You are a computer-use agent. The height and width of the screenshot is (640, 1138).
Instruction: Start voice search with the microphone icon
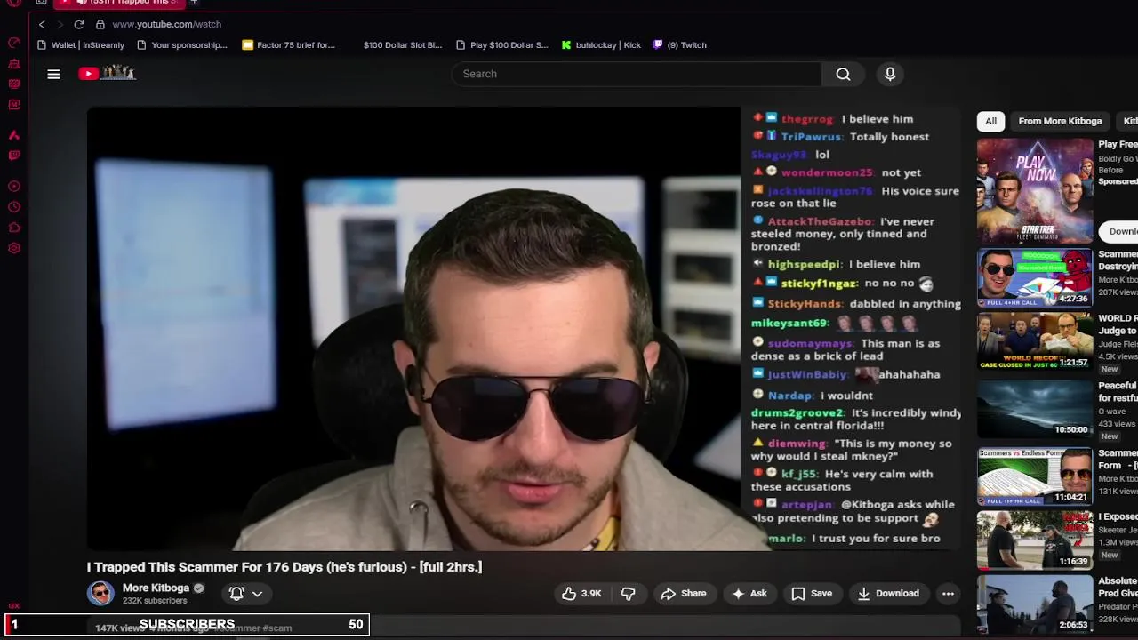890,74
